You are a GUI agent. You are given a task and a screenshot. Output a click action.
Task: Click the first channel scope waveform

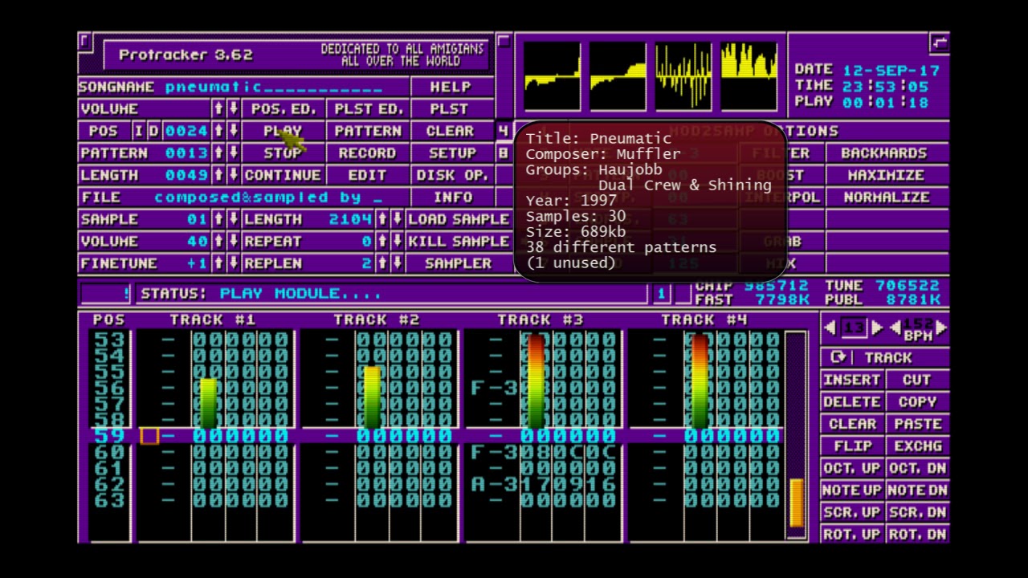click(553, 76)
